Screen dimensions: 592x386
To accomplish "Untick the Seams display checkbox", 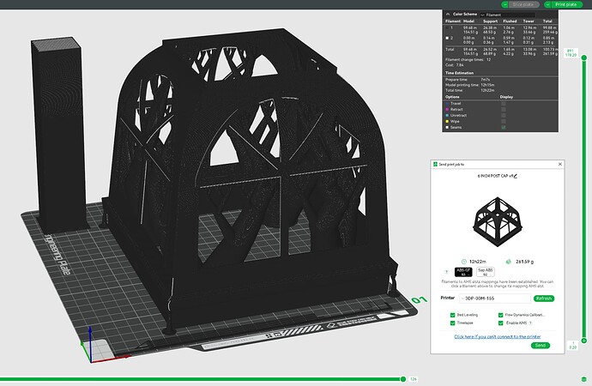I will point(504,128).
